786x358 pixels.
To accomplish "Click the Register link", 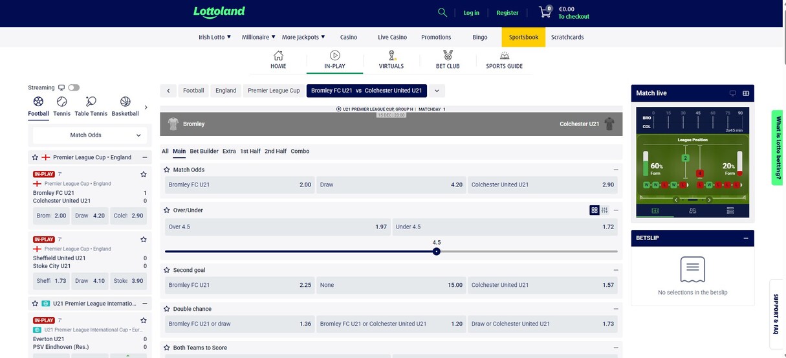I will (x=507, y=13).
